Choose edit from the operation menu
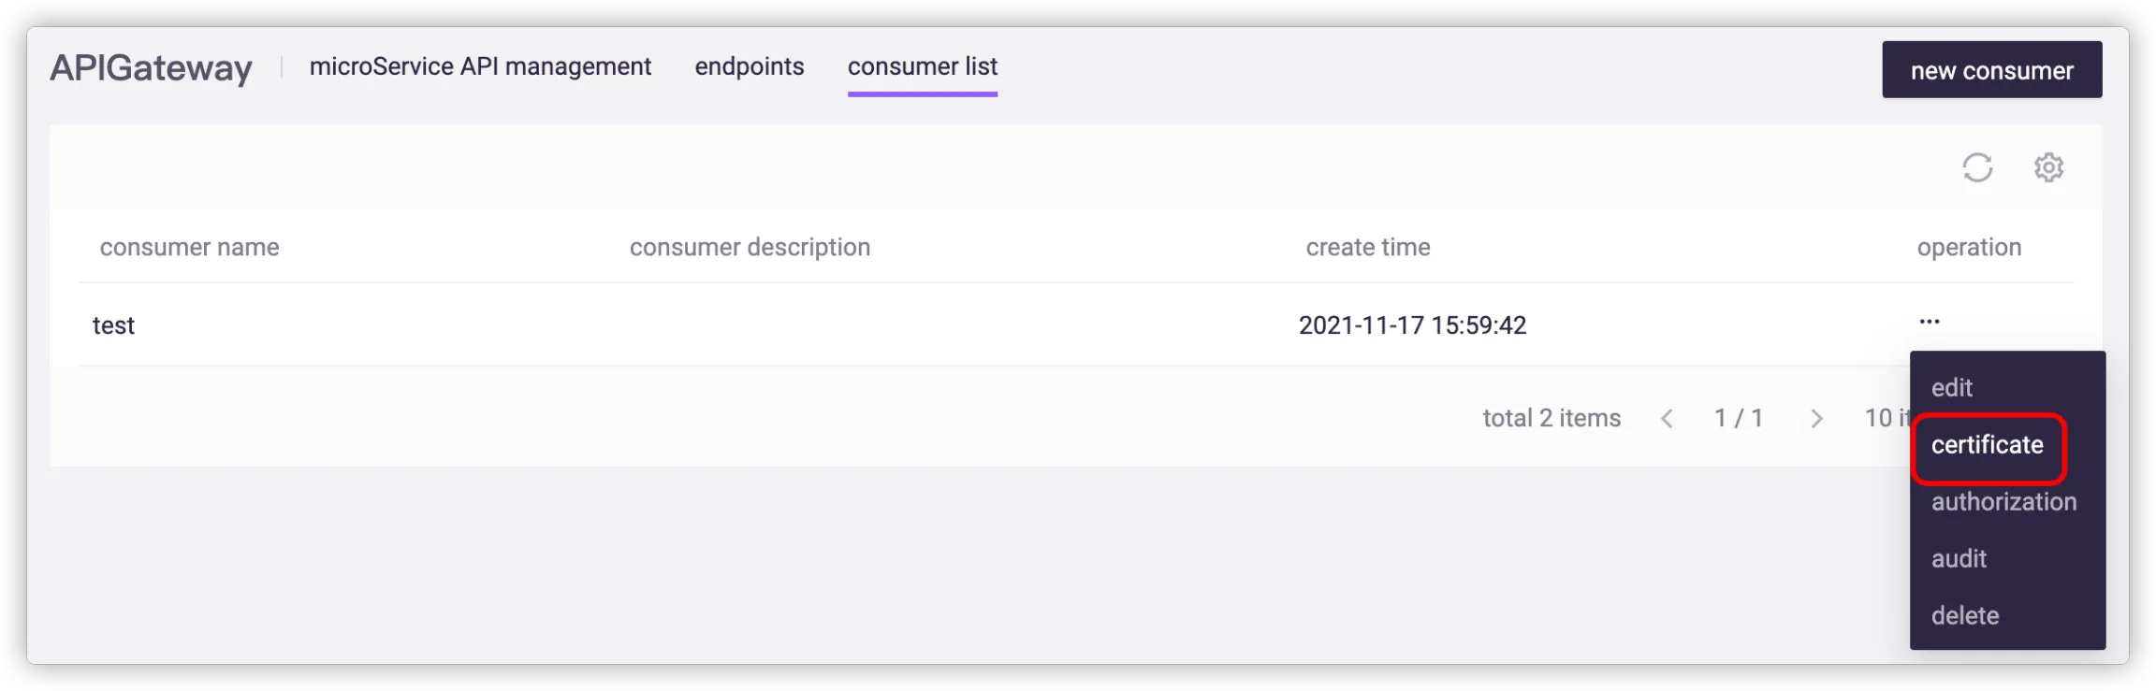 (x=1952, y=388)
